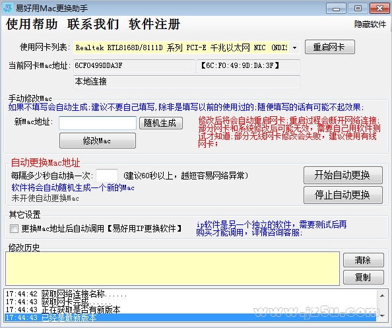Click the 随机生成 button
392x328 pixels.
click(x=161, y=123)
